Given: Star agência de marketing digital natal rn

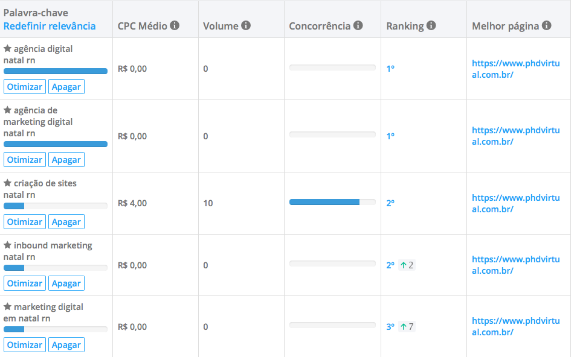Looking at the screenshot, I should click(7, 110).
